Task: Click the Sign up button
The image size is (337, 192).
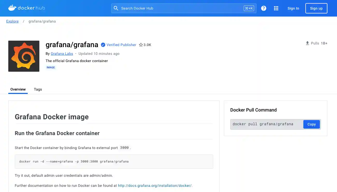Action: pos(316,8)
